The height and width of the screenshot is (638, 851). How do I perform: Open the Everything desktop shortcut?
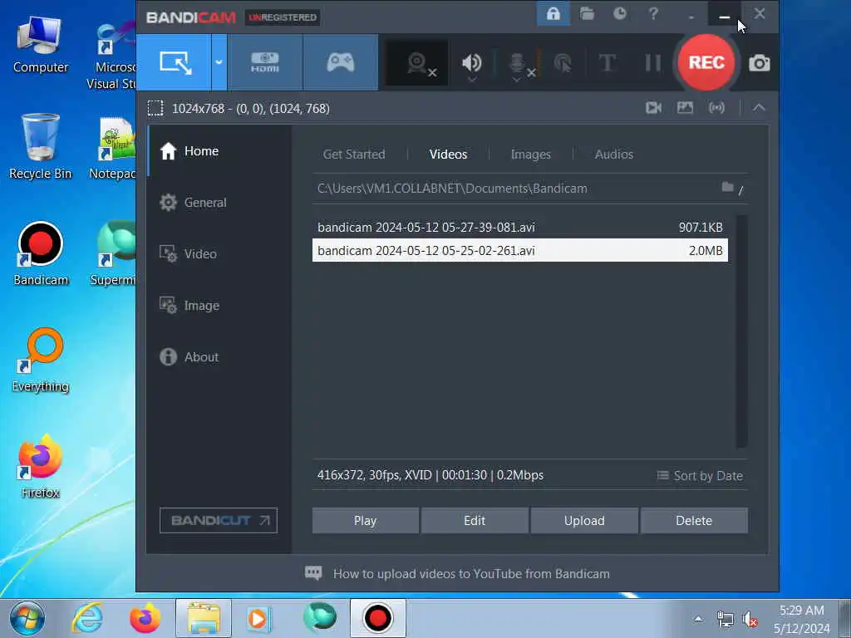tap(41, 361)
